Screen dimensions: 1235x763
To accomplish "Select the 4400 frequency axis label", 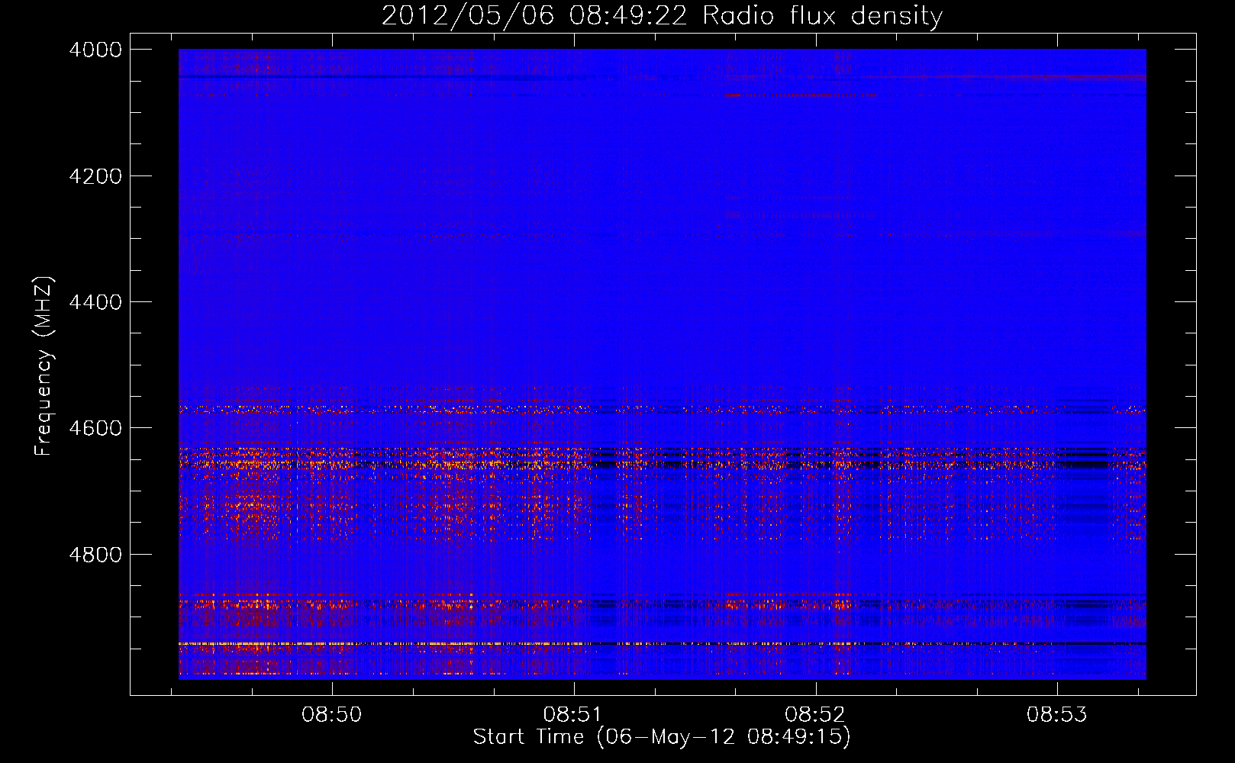I will click(x=95, y=302).
